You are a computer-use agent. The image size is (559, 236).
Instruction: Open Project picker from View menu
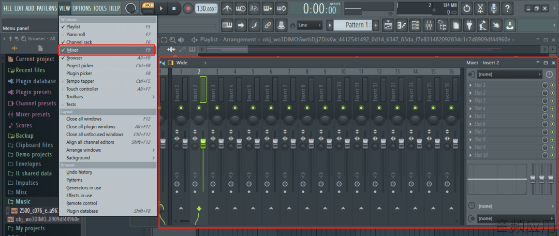pos(107,66)
